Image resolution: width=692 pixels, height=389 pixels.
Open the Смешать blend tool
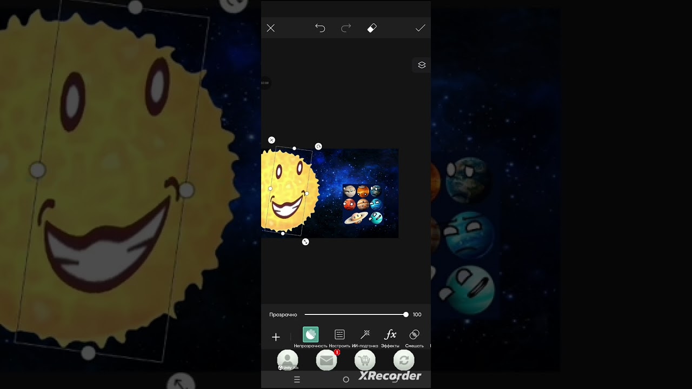(415, 338)
